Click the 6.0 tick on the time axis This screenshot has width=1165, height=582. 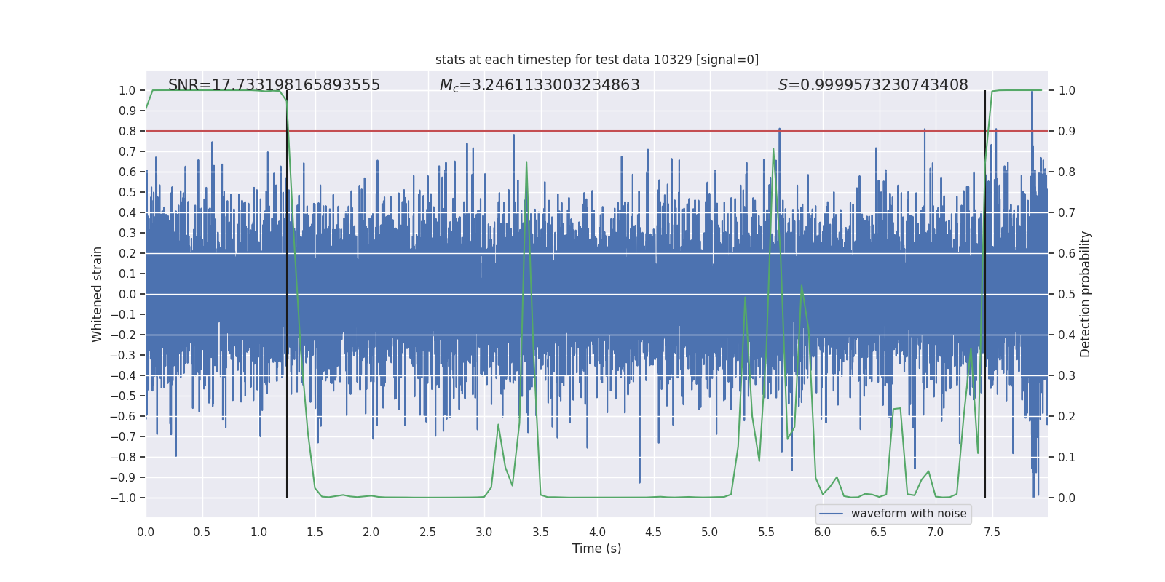pyautogui.click(x=823, y=532)
